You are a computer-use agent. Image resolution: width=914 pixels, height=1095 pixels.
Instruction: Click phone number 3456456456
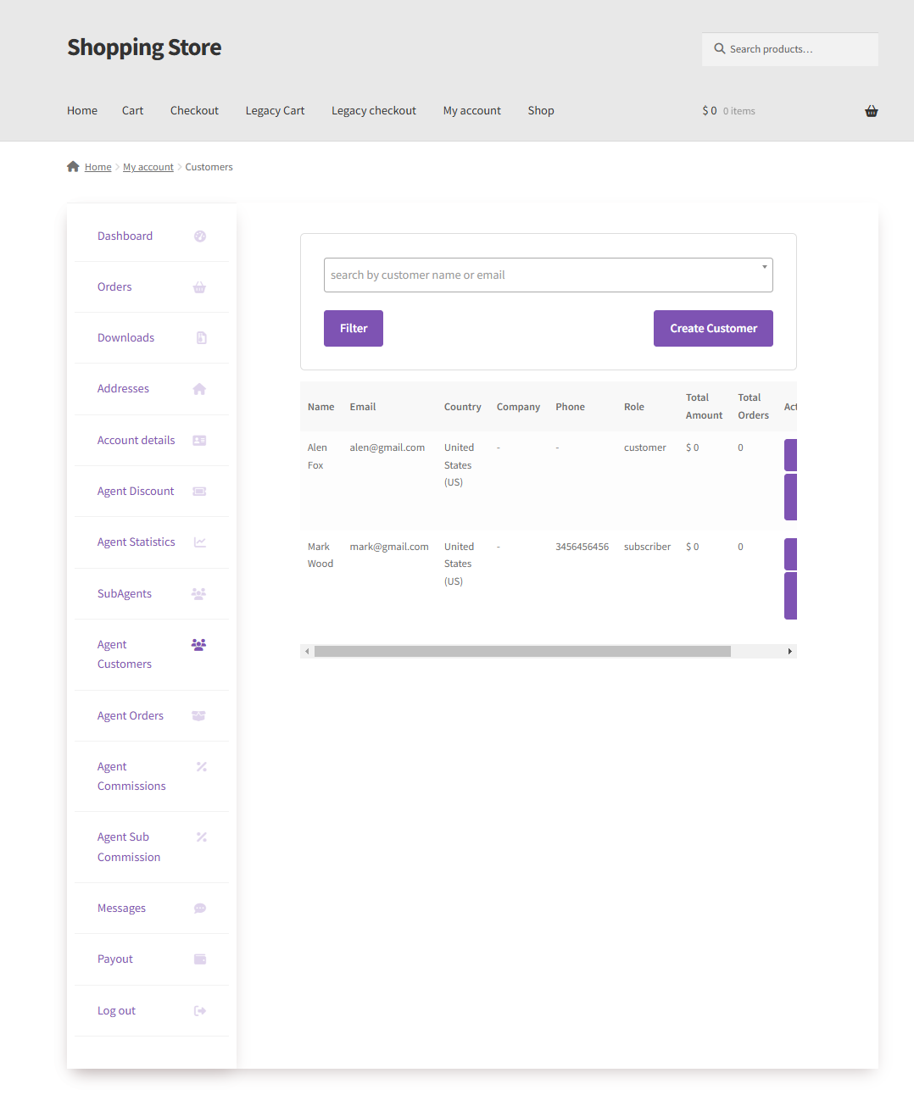pos(582,547)
